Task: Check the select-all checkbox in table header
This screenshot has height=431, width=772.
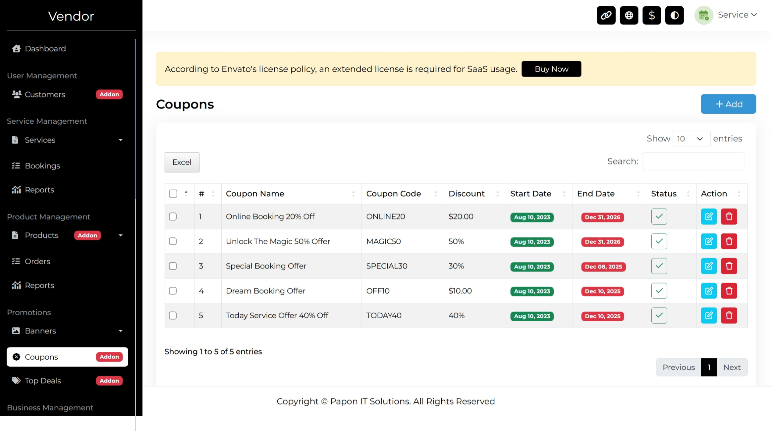Action: (173, 194)
